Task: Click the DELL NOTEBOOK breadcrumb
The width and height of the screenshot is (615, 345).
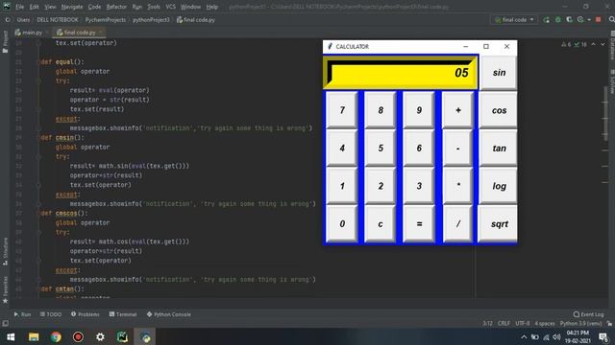Action: pyautogui.click(x=58, y=19)
